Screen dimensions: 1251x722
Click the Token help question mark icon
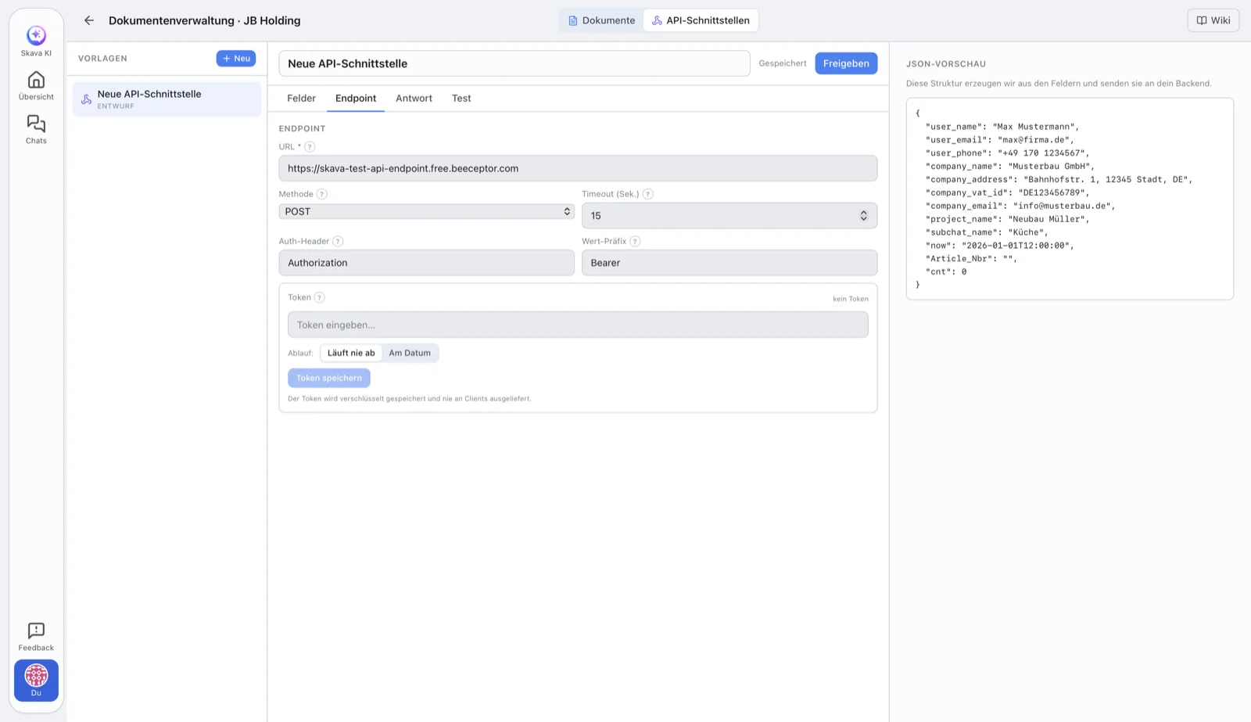click(x=320, y=297)
